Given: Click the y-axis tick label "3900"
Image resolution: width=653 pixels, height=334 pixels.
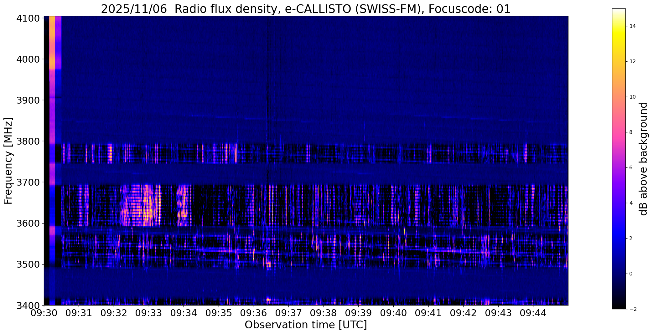Looking at the screenshot, I should coord(28,100).
